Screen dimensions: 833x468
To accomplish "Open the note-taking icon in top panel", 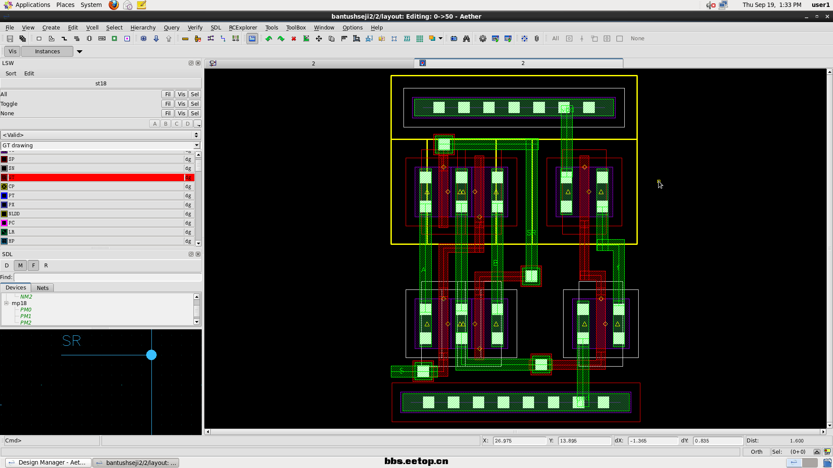I will coord(141,5).
